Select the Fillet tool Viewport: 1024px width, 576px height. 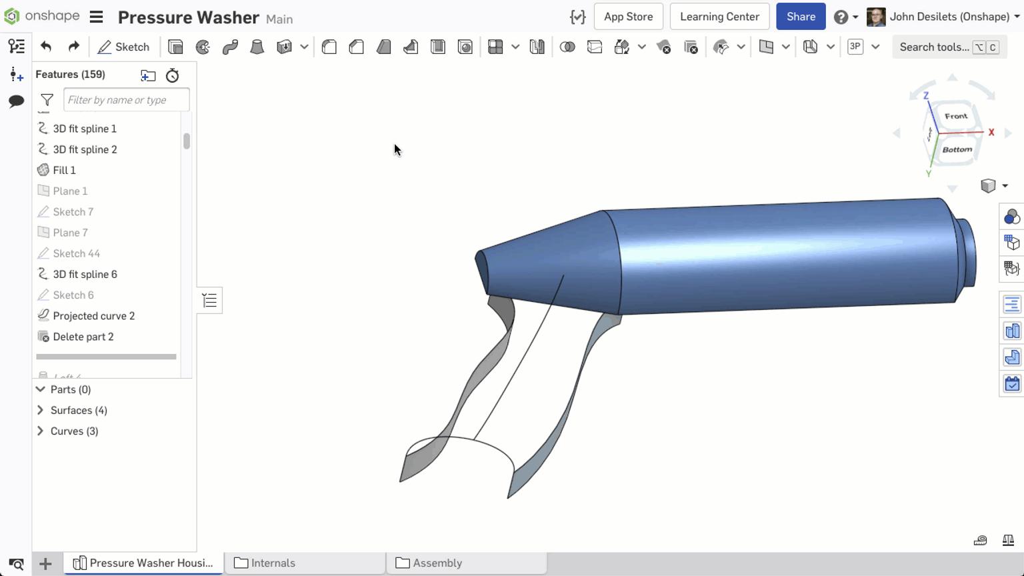(329, 47)
